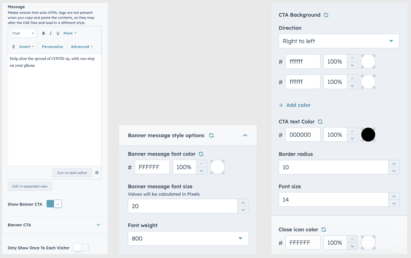Open the Insert menu
The height and width of the screenshot is (258, 411).
point(26,47)
